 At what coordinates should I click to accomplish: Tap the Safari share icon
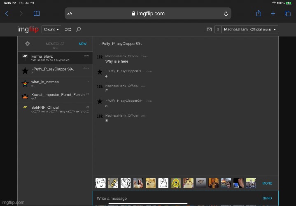tap(259, 14)
